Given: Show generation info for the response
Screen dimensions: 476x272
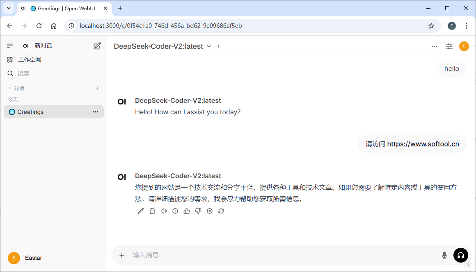Looking at the screenshot, I should [175, 211].
